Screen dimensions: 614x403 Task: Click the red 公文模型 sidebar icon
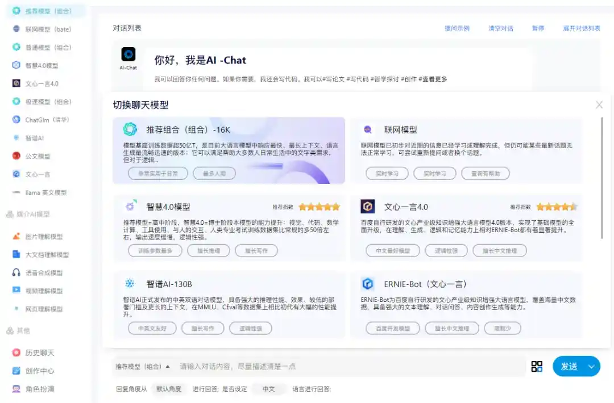[16, 156]
